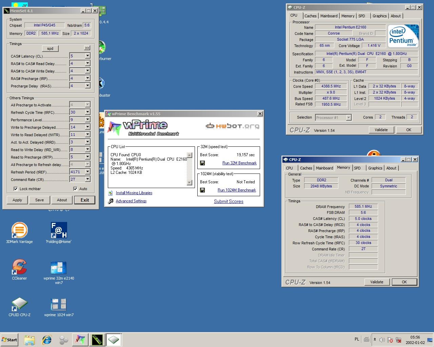The height and width of the screenshot is (347, 434).
Task: Click the Exit button in MemSet
Action: point(85,200)
